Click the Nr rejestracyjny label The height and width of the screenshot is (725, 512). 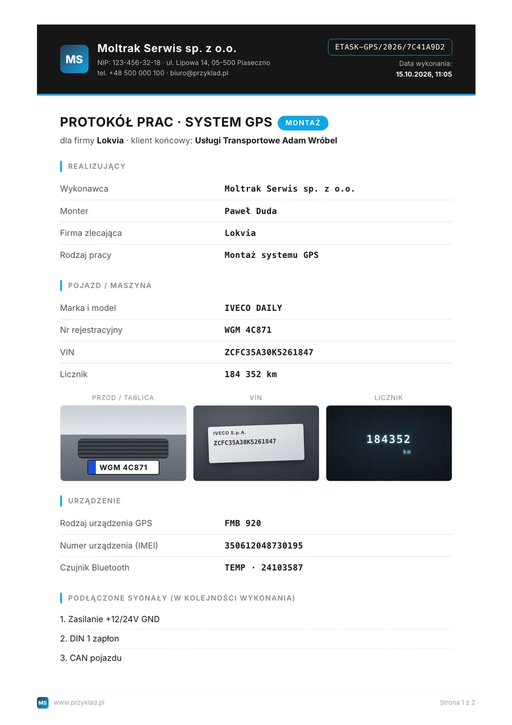click(x=91, y=330)
